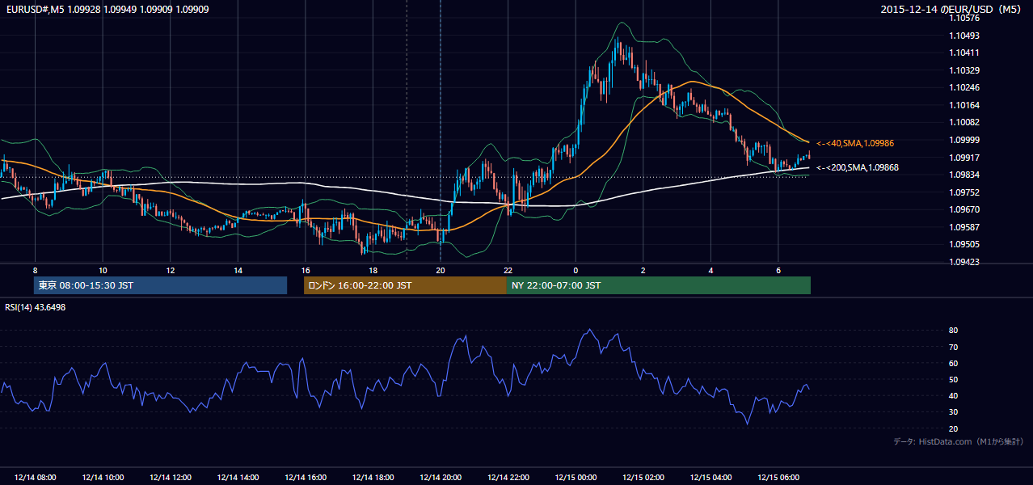The image size is (1033, 485).
Task: Click bottom date label 12/15 00:00
Action: pyautogui.click(x=576, y=478)
